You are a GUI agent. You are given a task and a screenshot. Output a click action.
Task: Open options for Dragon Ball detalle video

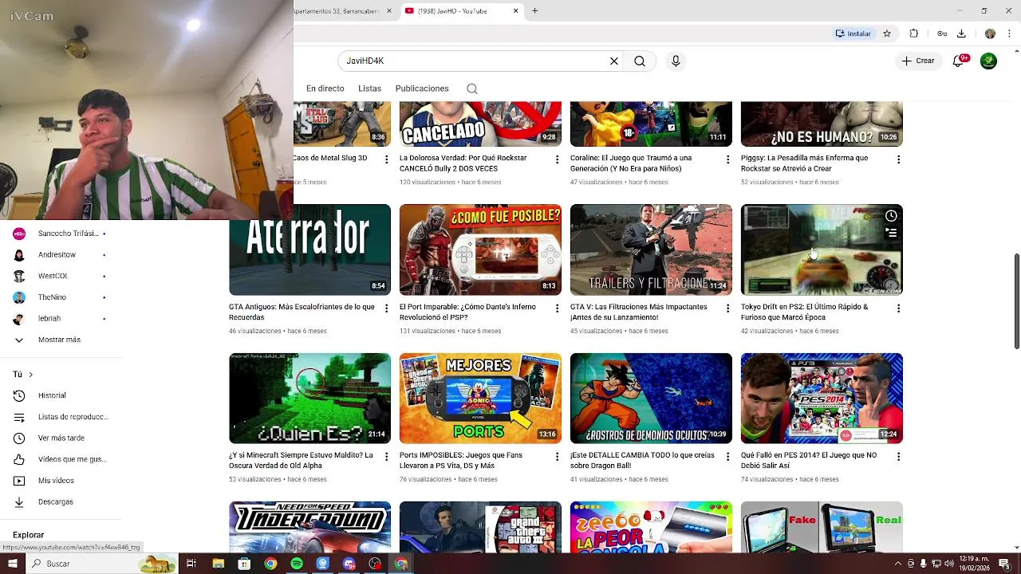727,457
